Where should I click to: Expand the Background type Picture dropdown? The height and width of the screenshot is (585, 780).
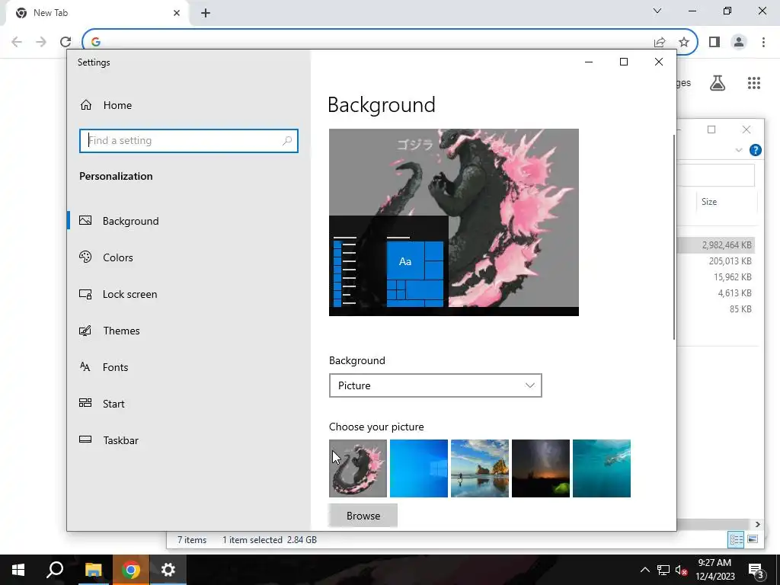tap(435, 385)
